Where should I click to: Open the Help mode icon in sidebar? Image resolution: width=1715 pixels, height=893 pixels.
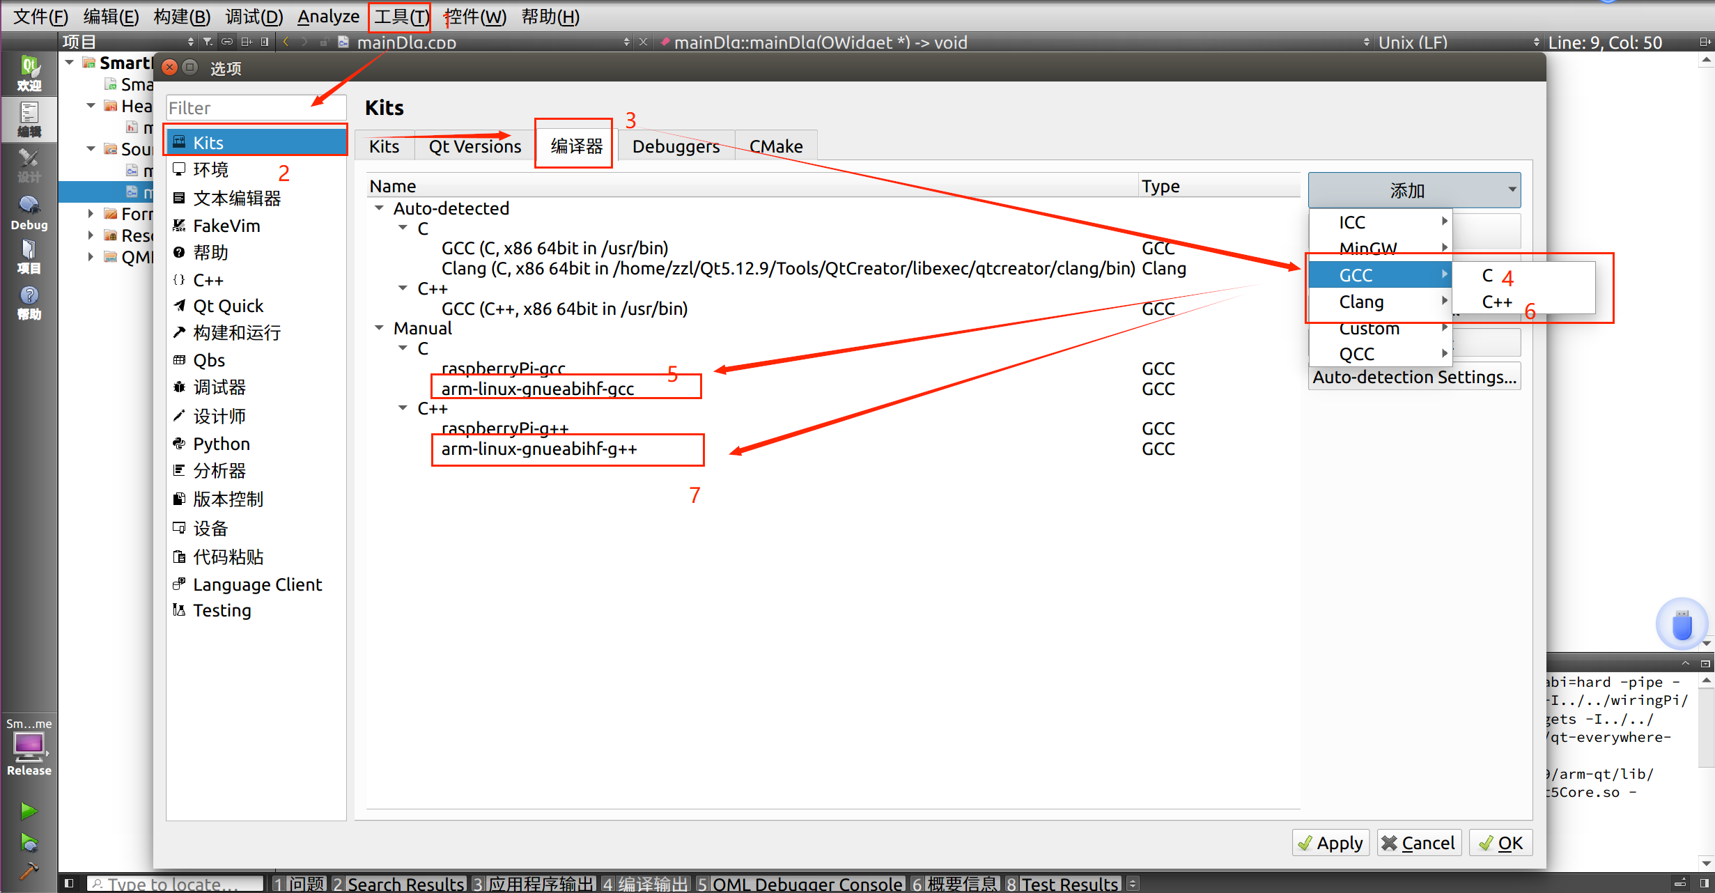(x=29, y=302)
